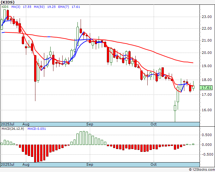This screenshot has width=215, height=172.
Task: Click the 0.500 MACD axis label
Action: pyautogui.click(x=207, y=135)
